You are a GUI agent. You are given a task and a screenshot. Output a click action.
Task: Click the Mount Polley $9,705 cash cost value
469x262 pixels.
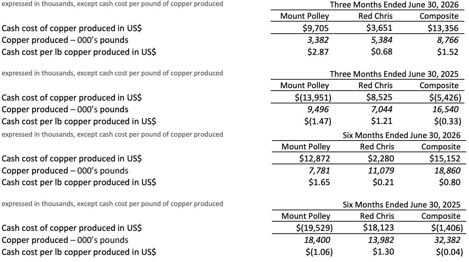pos(314,28)
